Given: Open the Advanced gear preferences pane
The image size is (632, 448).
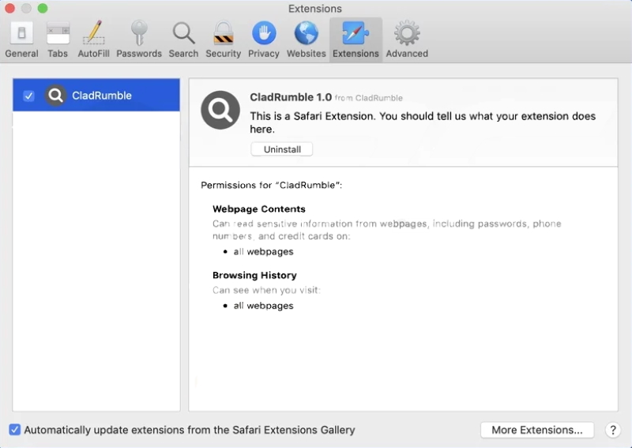Looking at the screenshot, I should 407,40.
